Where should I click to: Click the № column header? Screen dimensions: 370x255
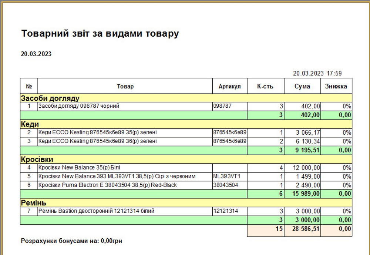pyautogui.click(x=29, y=86)
